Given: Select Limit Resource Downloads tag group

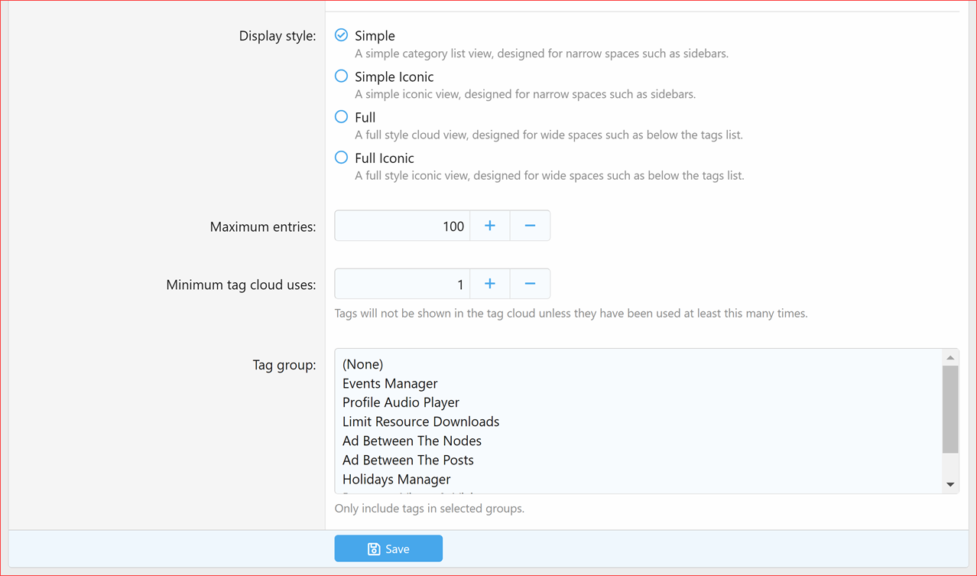Looking at the screenshot, I should click(420, 421).
